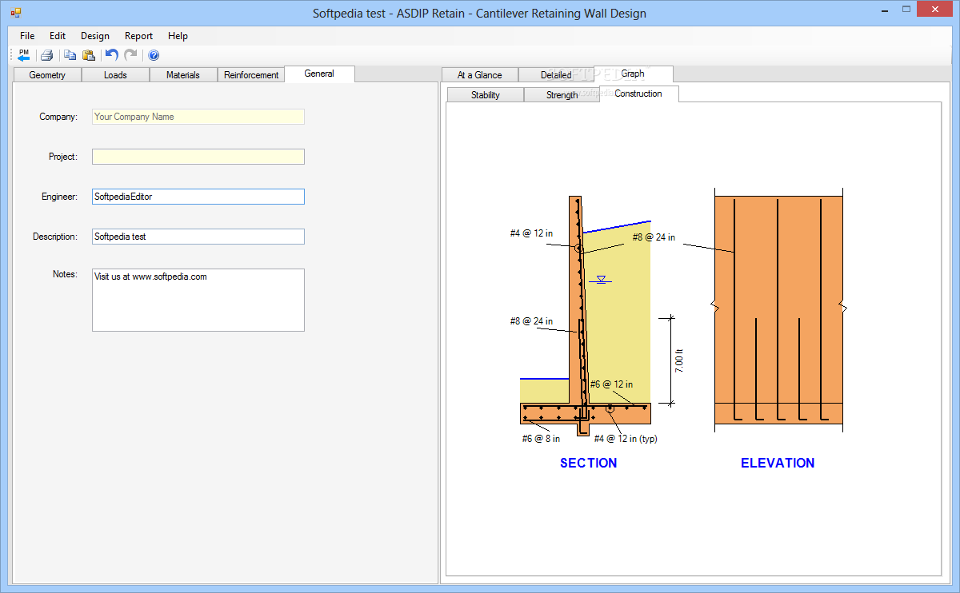Click the PM back-arrow toolbar icon
960x593 pixels.
tap(24, 55)
